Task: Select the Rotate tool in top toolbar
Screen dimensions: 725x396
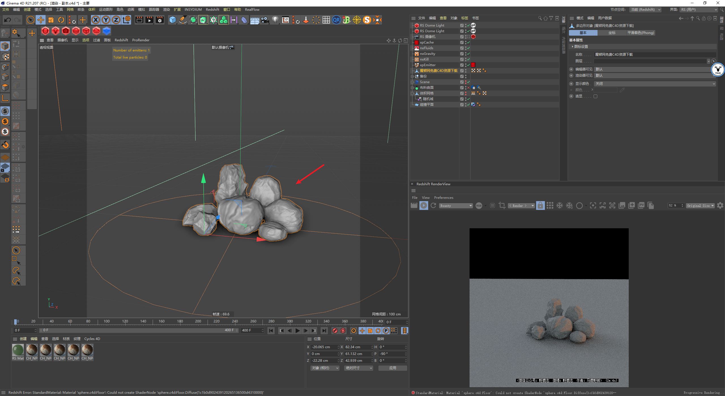Action: point(61,20)
